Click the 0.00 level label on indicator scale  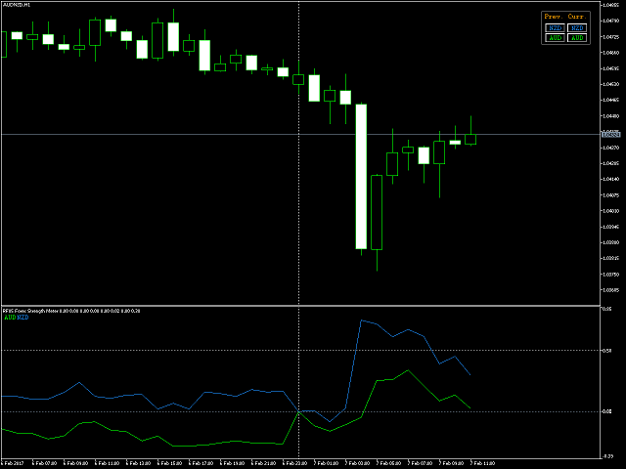point(606,411)
